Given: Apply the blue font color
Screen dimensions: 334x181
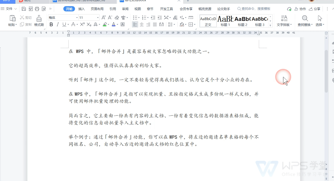Looking at the screenshot, I should coord(113,24).
